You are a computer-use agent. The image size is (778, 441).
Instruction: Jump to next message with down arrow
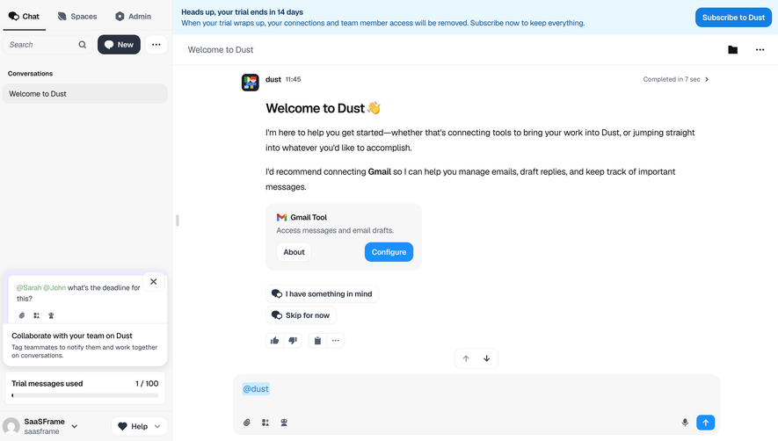pyautogui.click(x=487, y=358)
